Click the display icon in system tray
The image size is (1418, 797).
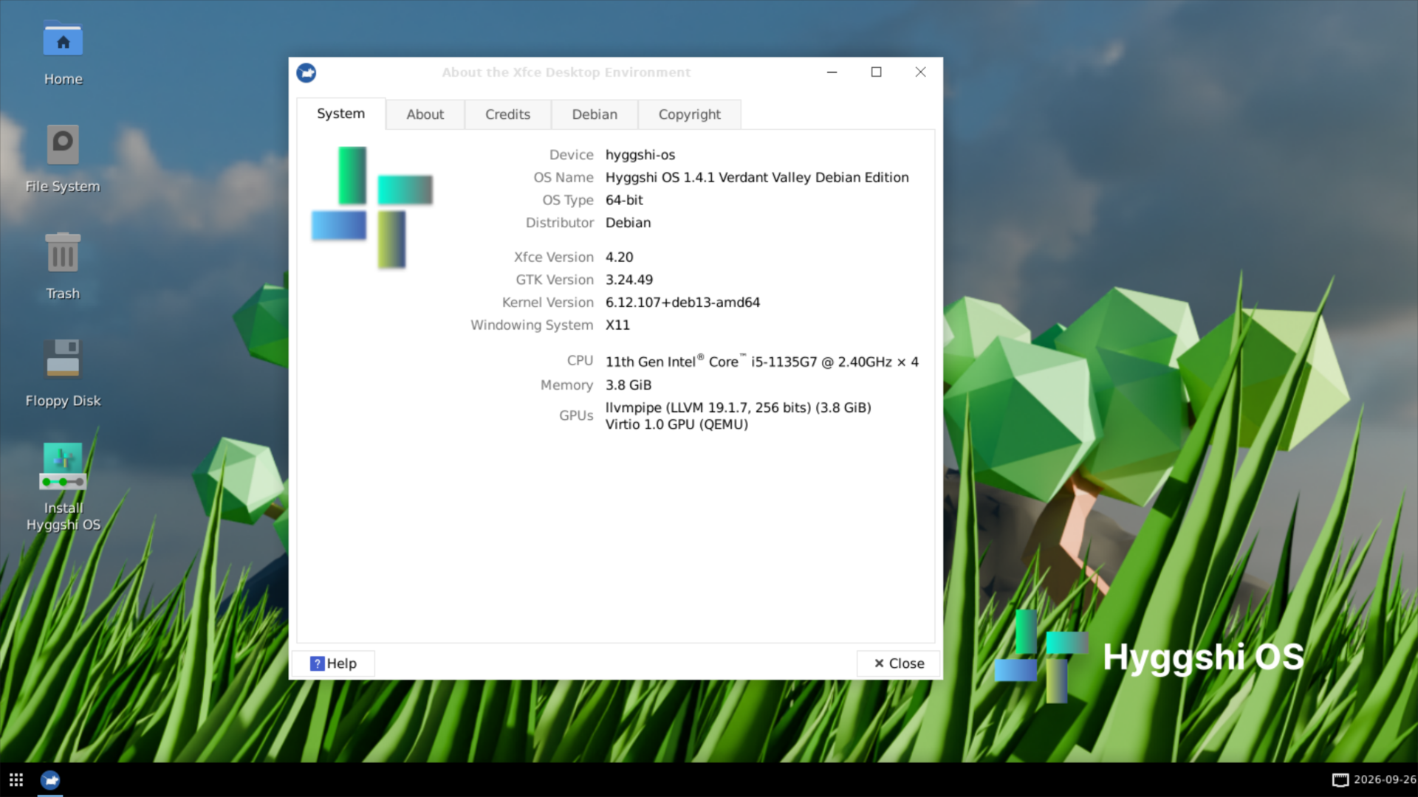tap(1340, 780)
